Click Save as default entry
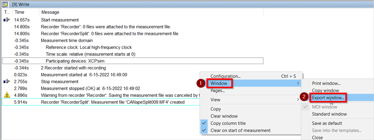Viewport: 374px width, 140px height. 327,123
